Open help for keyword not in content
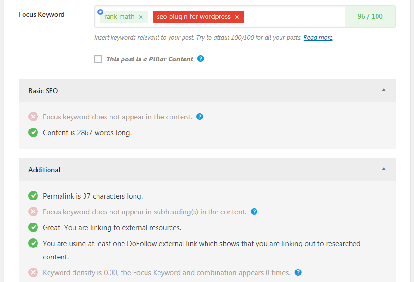This screenshot has width=414, height=282. pos(200,117)
